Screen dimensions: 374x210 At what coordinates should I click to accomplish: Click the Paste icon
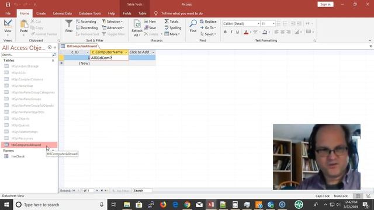click(x=23, y=24)
